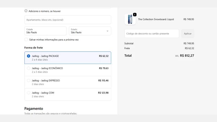This screenshot has width=217, height=122.
Task: Click the snowboard product thumbnail
Action: point(130,19)
